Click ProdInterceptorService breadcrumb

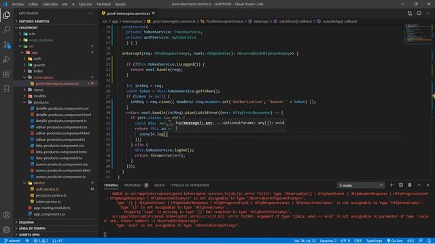click(224, 21)
